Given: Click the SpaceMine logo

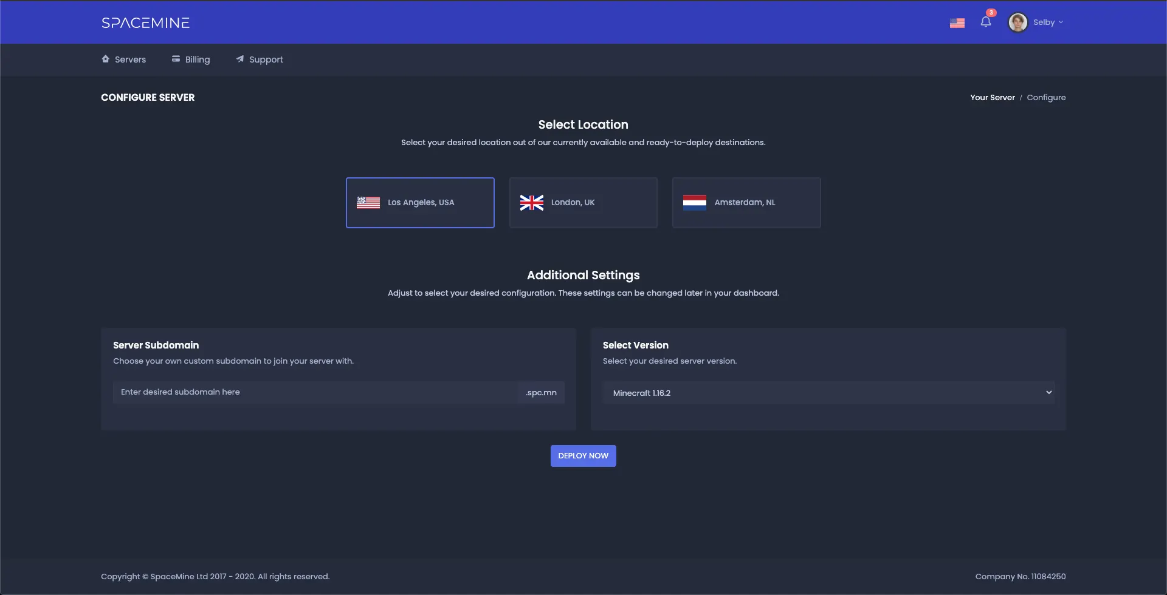Looking at the screenshot, I should click(x=145, y=22).
